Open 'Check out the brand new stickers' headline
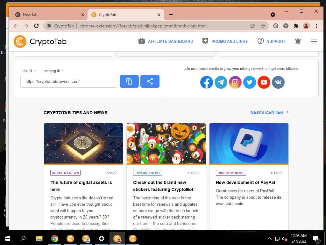The width and height of the screenshot is (326, 245). 163,186
